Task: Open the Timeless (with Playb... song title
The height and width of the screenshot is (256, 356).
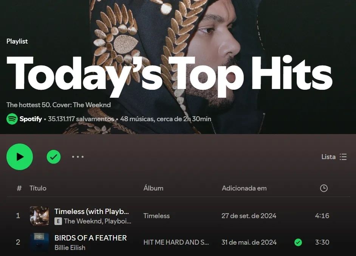Action: (91, 211)
